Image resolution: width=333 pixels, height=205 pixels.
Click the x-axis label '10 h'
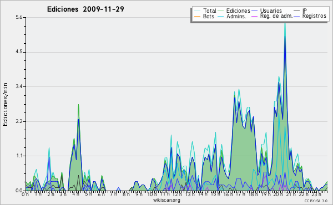[x=152, y=194]
